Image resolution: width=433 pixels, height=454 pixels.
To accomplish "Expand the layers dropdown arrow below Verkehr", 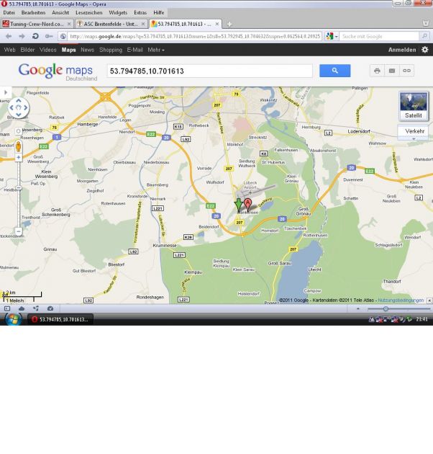I will [414, 139].
